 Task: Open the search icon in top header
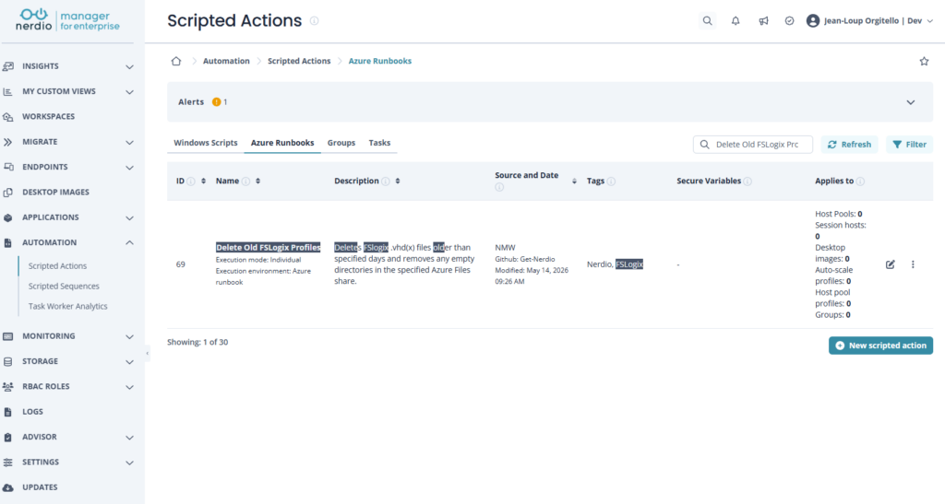(x=707, y=20)
